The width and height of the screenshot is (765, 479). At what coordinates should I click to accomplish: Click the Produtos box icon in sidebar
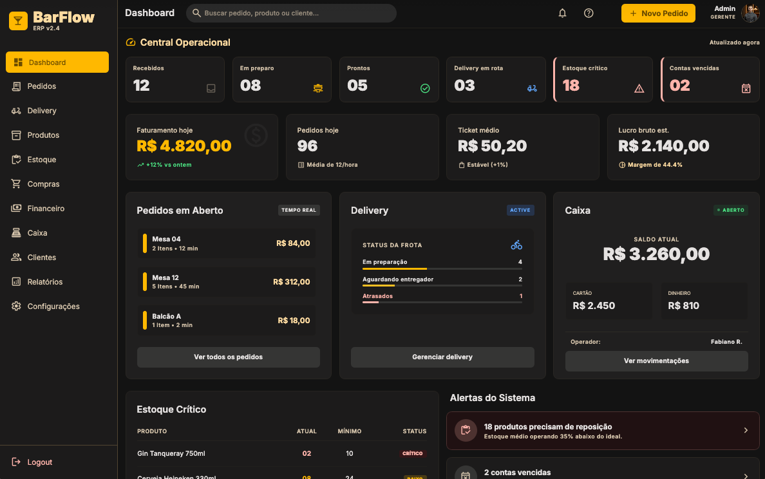click(16, 135)
